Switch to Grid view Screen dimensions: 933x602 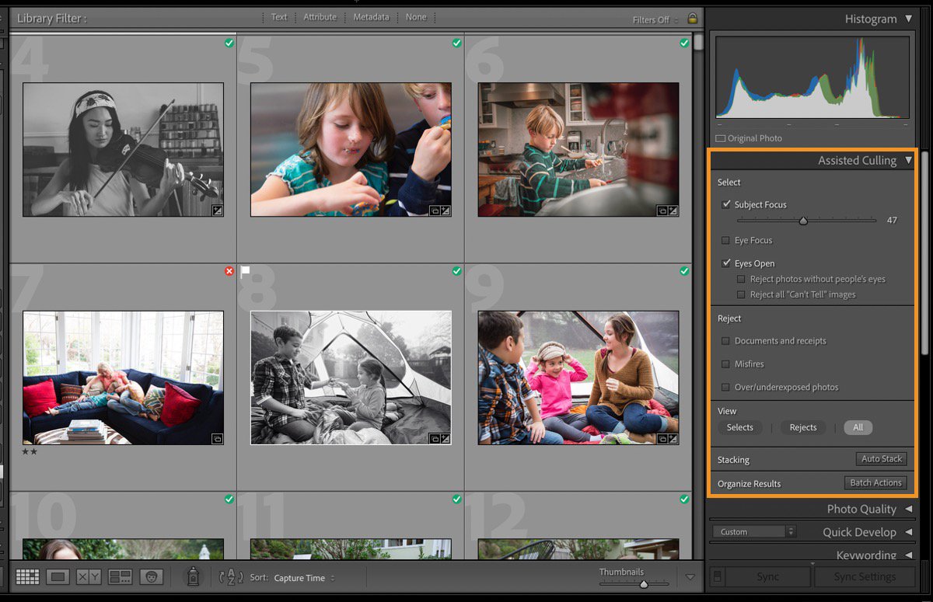click(28, 576)
